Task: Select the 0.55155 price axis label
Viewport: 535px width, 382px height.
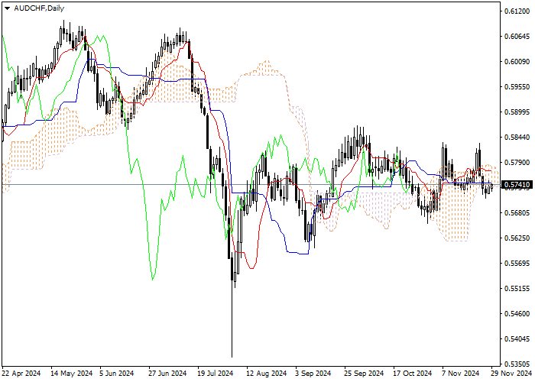Action: (x=517, y=289)
